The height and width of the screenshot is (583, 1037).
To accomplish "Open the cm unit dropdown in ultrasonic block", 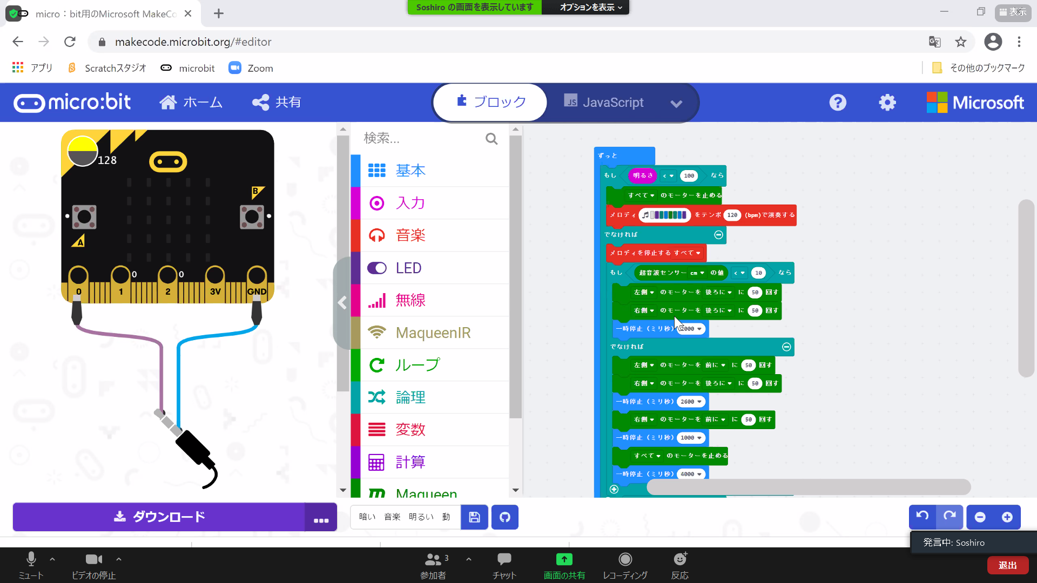I will tap(697, 273).
